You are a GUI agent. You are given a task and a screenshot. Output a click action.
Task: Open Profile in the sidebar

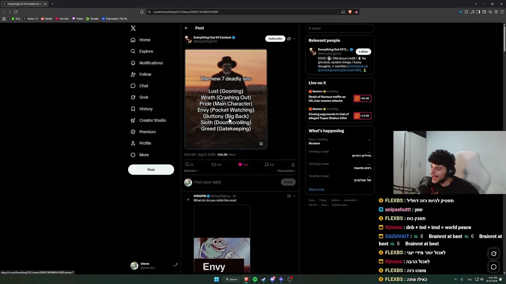141,143
